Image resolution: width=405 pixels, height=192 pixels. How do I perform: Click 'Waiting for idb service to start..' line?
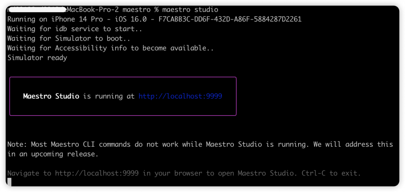click(x=75, y=29)
